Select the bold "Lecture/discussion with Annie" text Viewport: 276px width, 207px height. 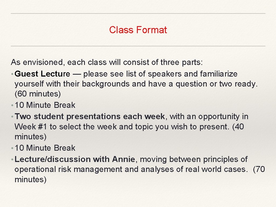[75, 159]
